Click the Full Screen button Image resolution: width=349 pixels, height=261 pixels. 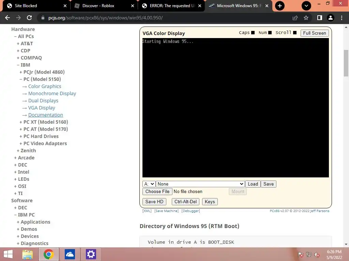click(x=315, y=33)
